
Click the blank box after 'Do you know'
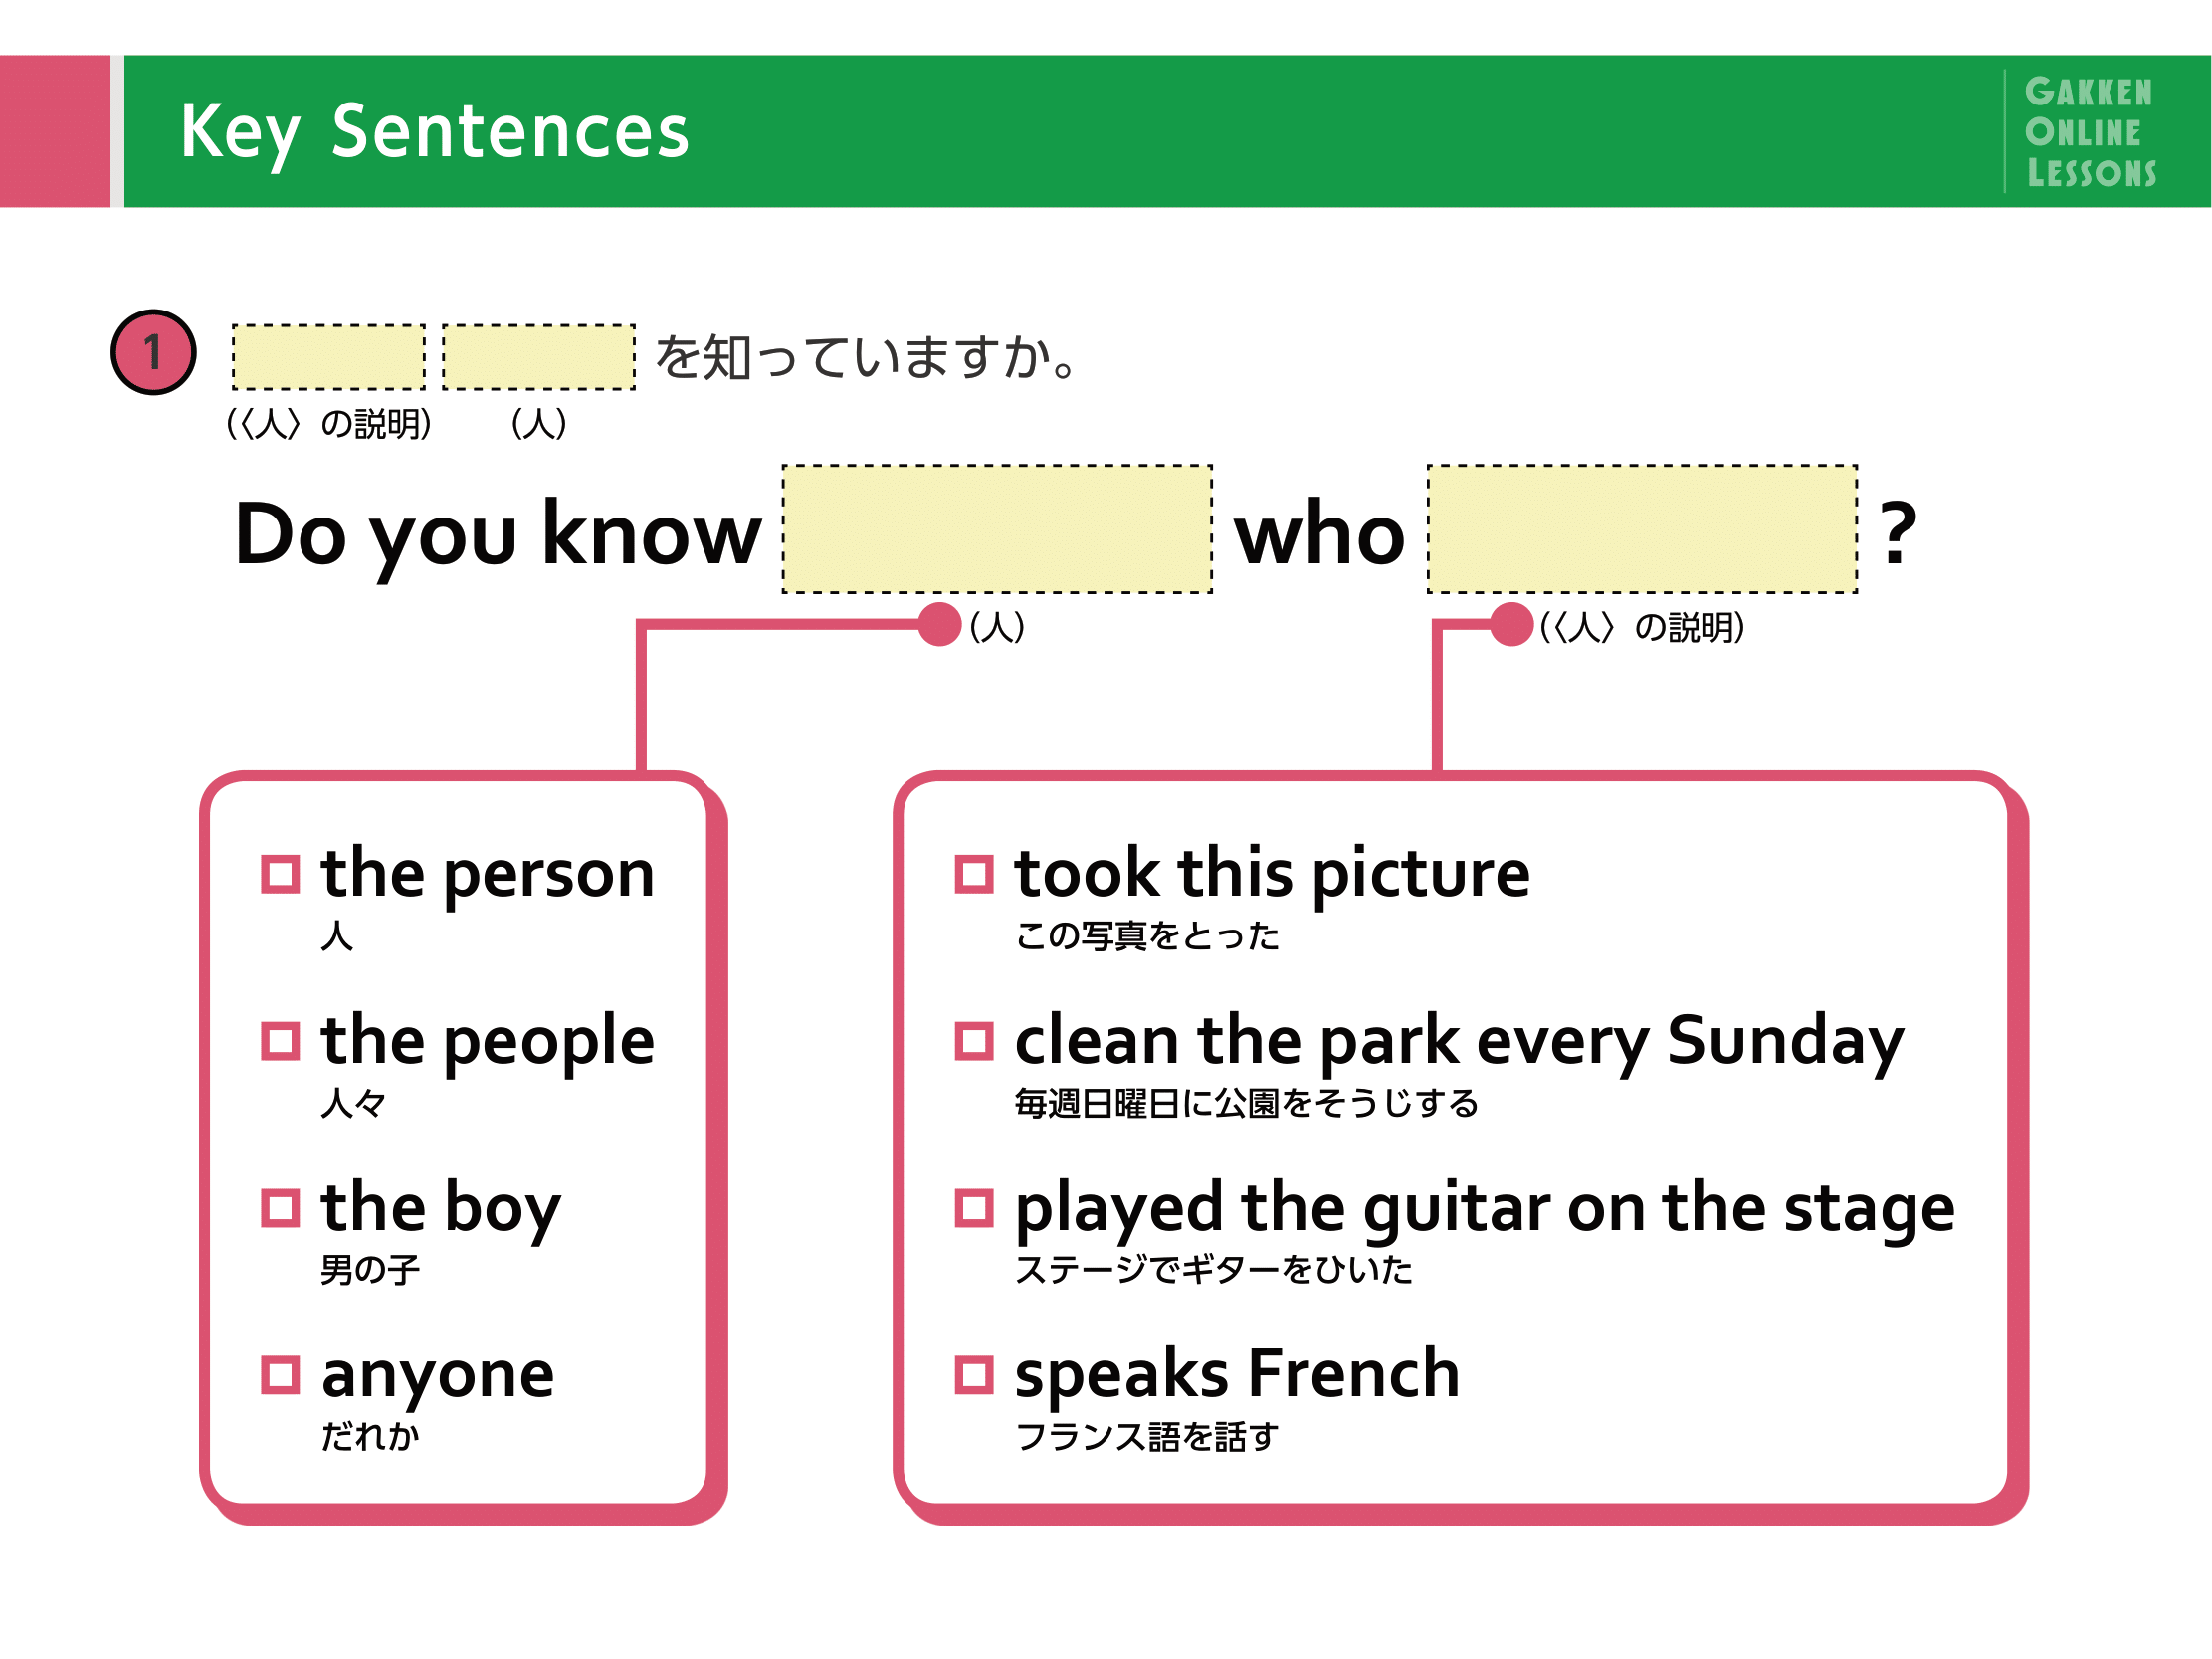point(997,529)
